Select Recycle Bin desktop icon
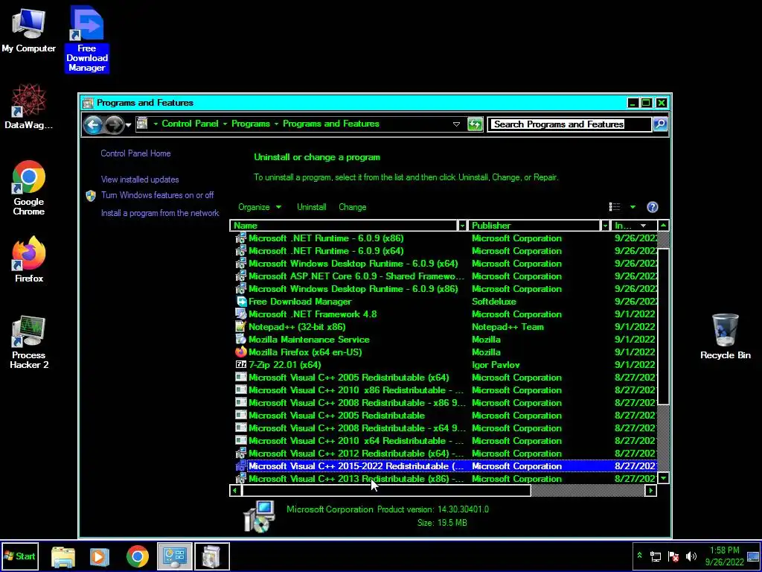This screenshot has width=762, height=572. pos(725,337)
